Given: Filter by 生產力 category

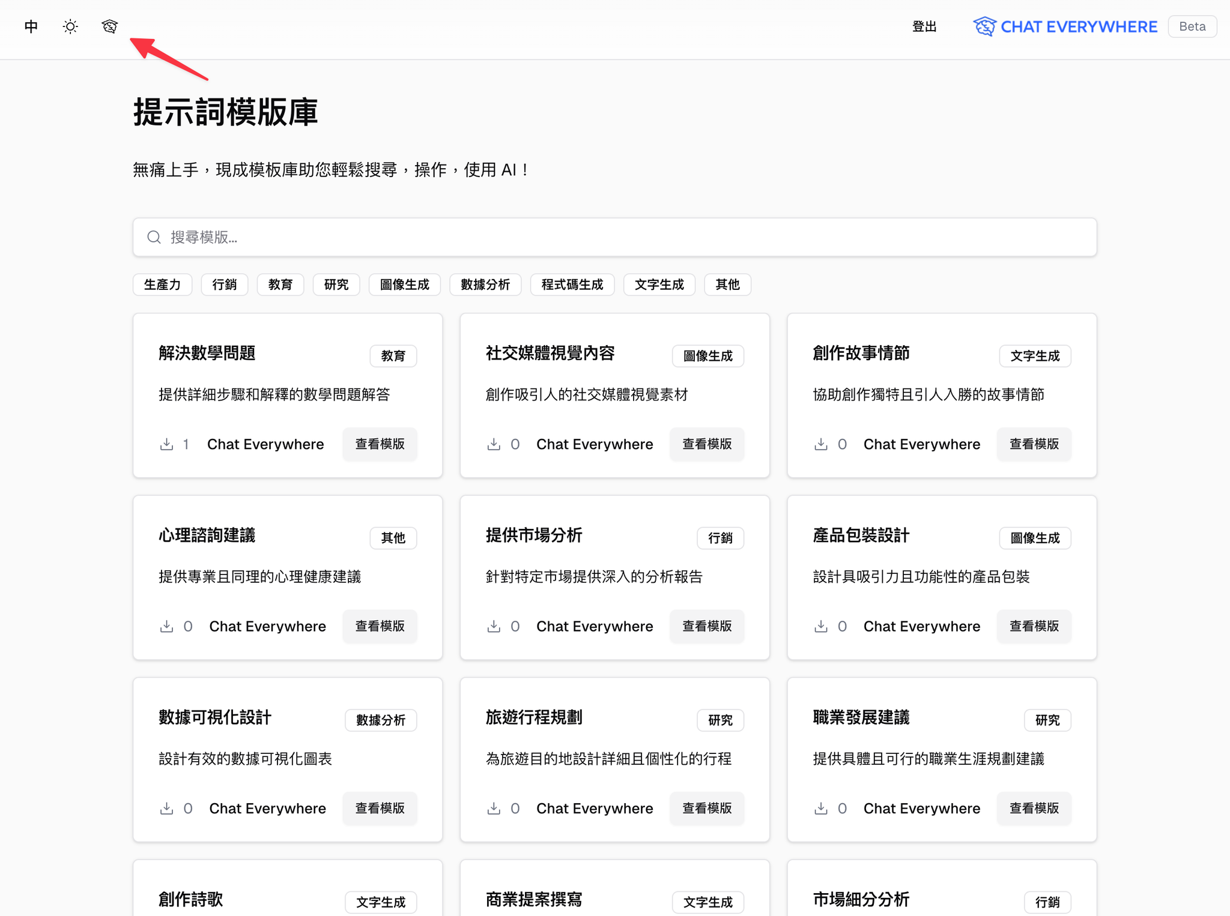Looking at the screenshot, I should click(x=162, y=285).
